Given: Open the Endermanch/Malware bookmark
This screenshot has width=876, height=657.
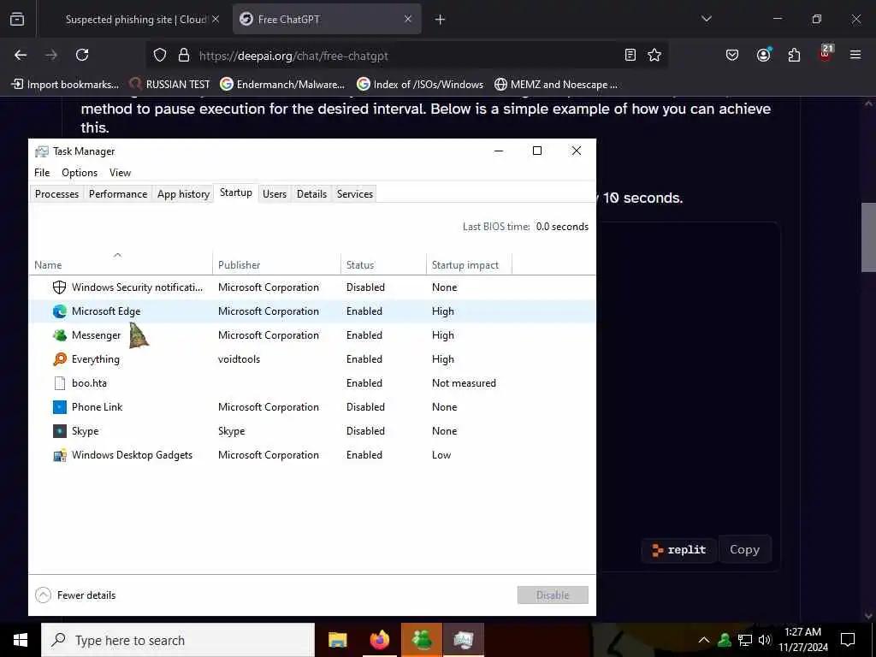Looking at the screenshot, I should tap(282, 85).
